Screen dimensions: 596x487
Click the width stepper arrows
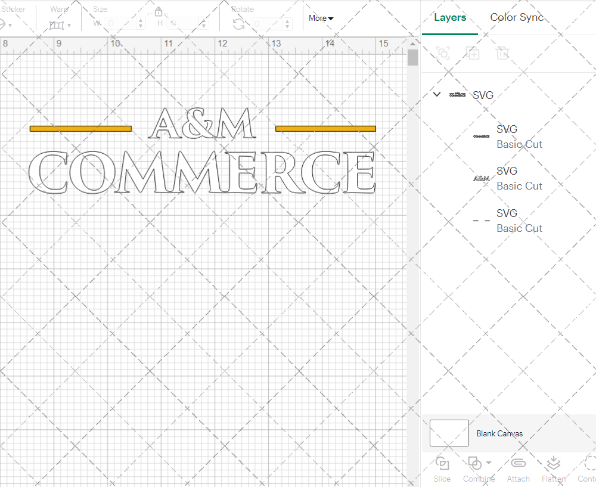(x=141, y=24)
